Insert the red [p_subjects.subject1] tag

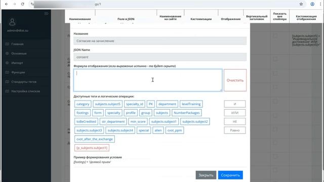click(92, 148)
